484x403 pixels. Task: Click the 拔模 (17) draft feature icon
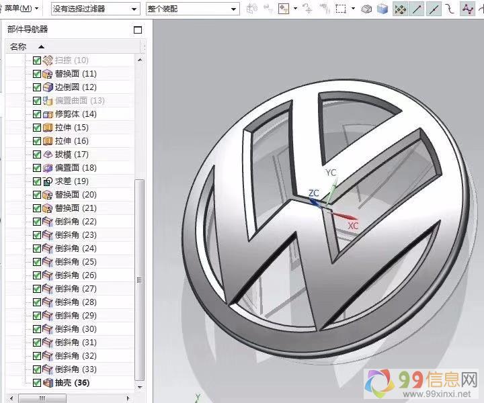(x=48, y=154)
